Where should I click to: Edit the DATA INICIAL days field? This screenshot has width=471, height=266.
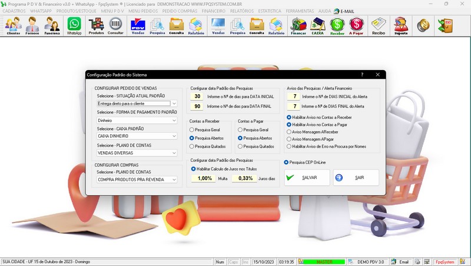(197, 97)
